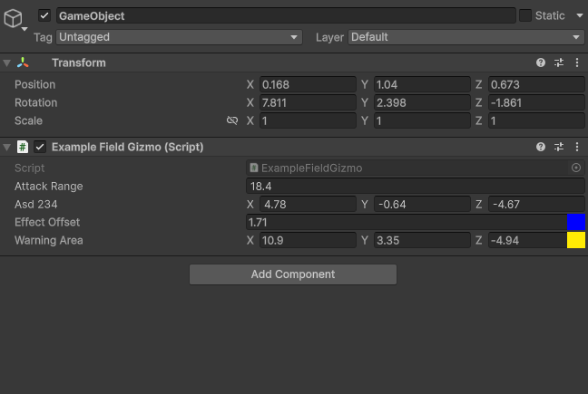Screen dimensions: 588x394
Task: Click the Position Y field 1.04
Action: coord(422,84)
